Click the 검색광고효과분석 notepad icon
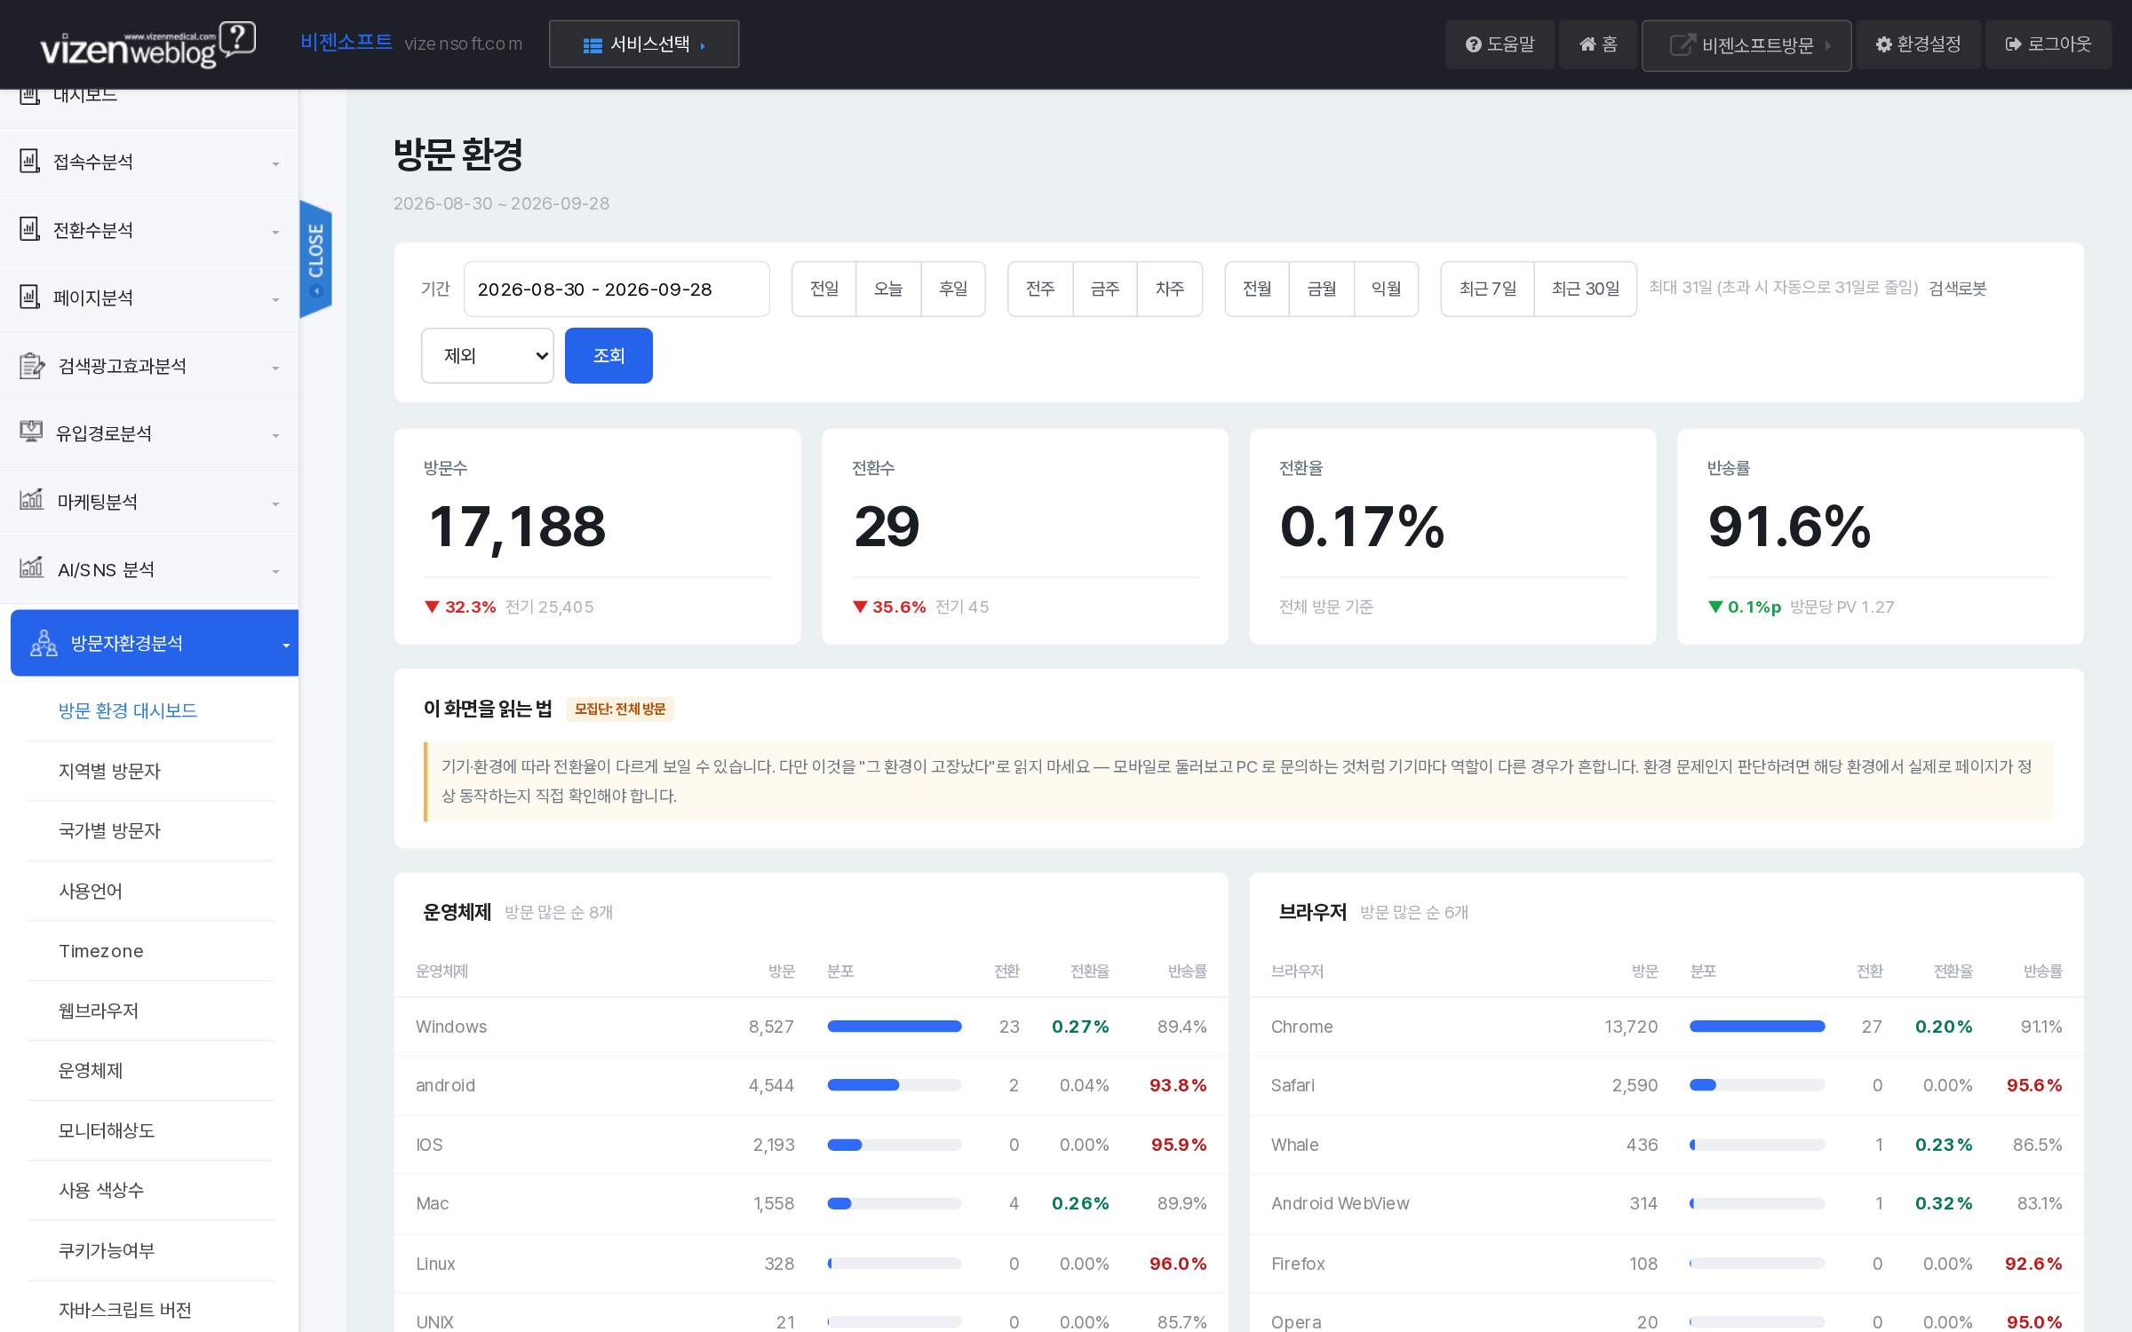 tap(32, 366)
